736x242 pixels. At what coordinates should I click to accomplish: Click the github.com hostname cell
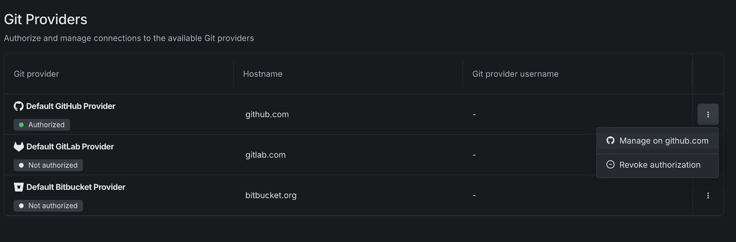pos(267,115)
